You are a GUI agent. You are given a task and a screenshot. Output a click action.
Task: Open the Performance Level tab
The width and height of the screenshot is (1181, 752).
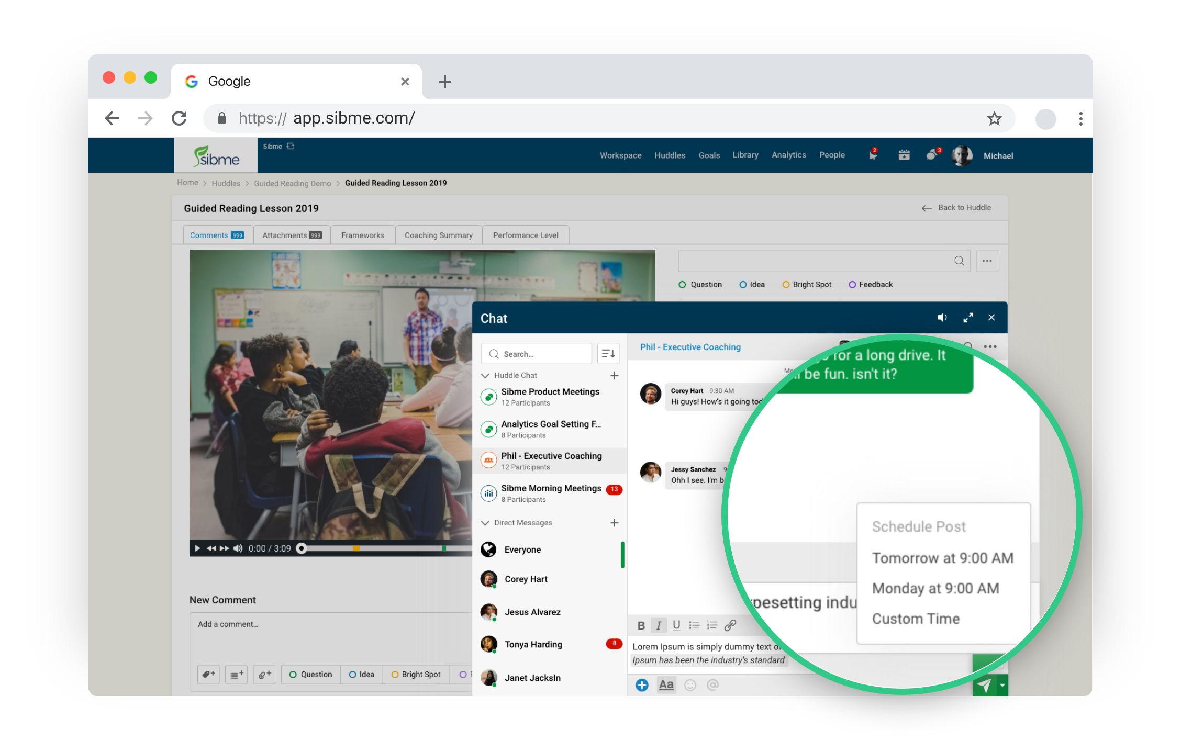pos(526,235)
